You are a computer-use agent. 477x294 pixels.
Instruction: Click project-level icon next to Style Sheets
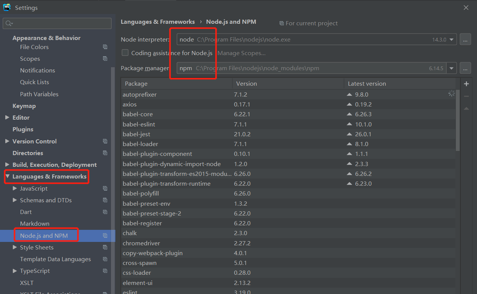coord(105,248)
